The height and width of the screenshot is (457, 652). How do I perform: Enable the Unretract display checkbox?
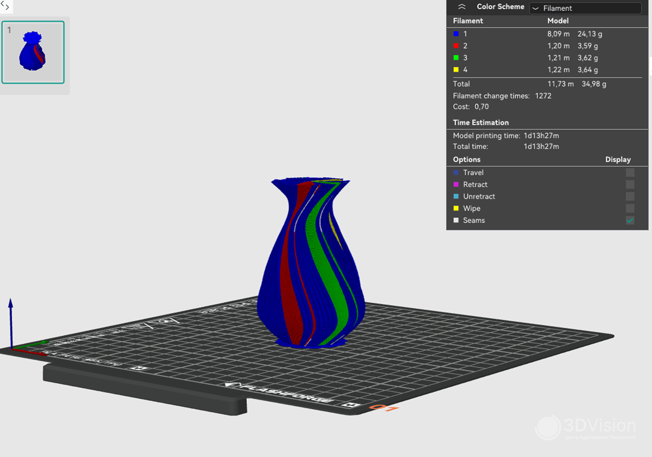click(x=630, y=196)
